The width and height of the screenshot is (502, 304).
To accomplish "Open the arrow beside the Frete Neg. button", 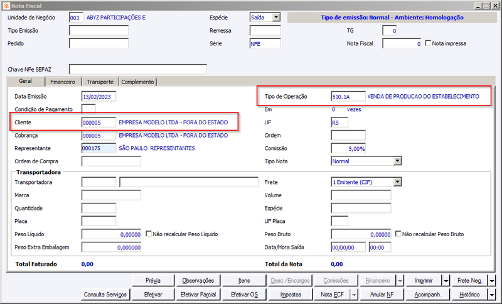I will 492,281.
